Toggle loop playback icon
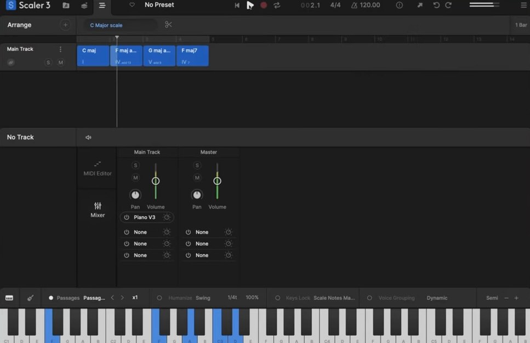Viewport: 530px width, 343px height. pyautogui.click(x=277, y=5)
